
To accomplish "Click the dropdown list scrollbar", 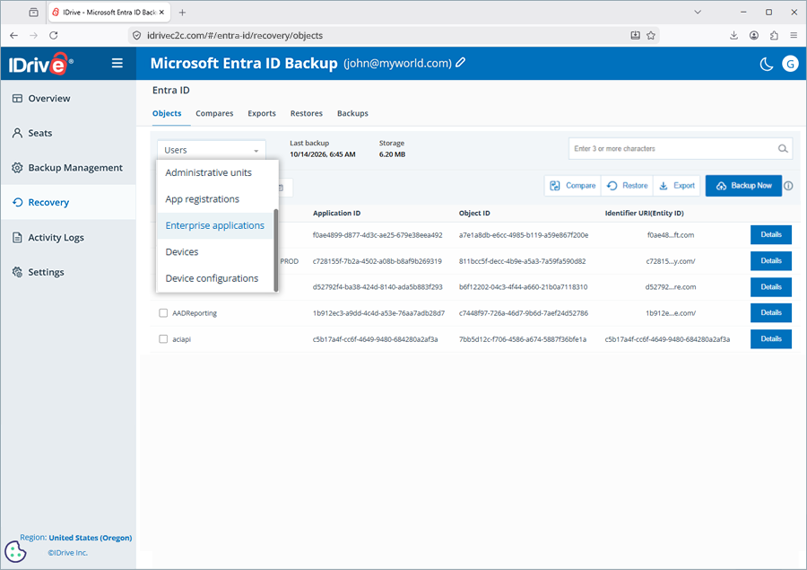I will point(276,250).
